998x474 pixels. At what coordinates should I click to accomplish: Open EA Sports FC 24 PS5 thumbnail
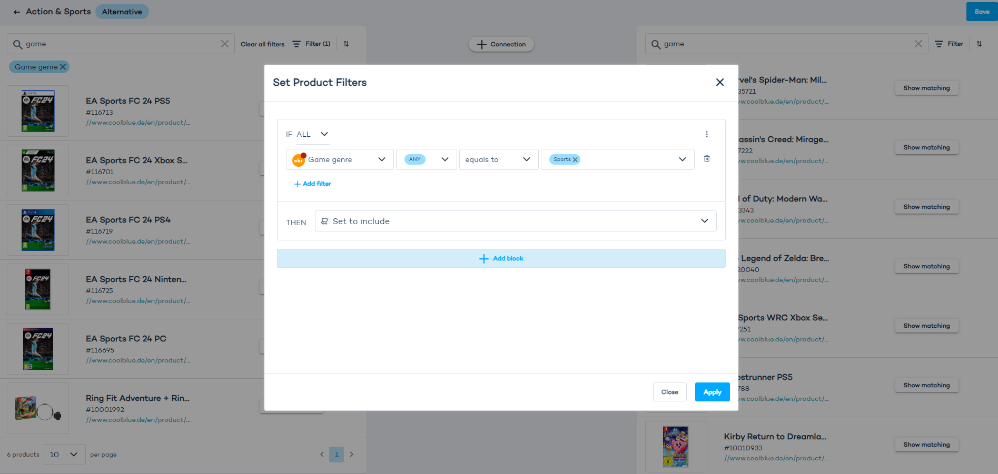pyautogui.click(x=38, y=111)
